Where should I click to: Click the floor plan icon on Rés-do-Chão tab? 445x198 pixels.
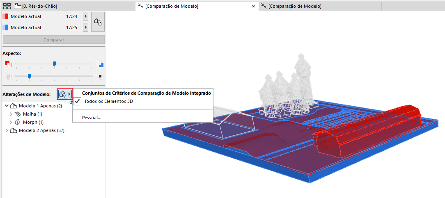pyautogui.click(x=18, y=6)
